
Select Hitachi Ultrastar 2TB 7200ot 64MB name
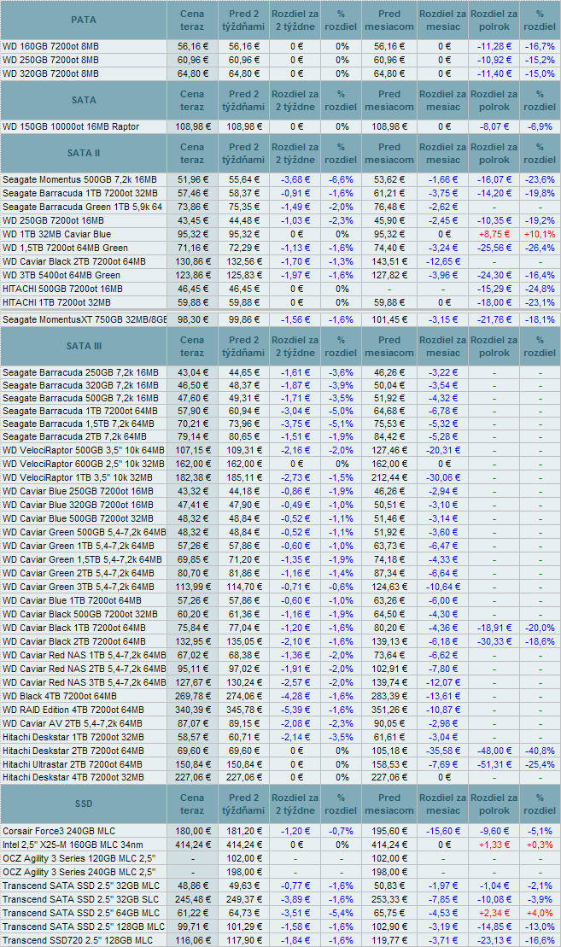click(73, 764)
